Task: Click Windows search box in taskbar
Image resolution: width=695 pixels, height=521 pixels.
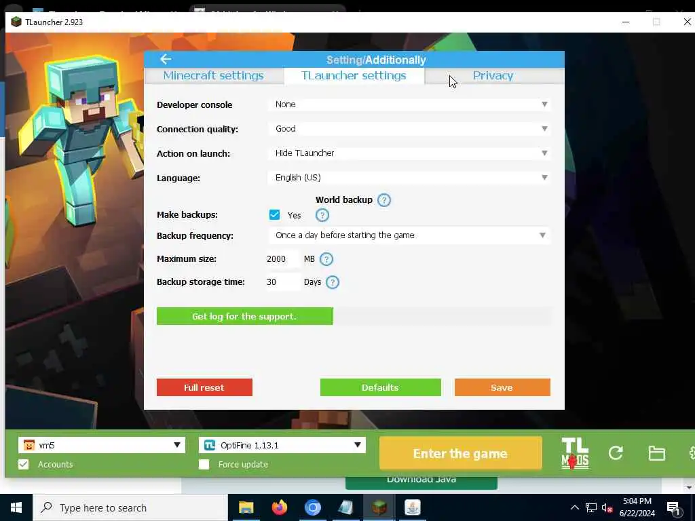Action: 130,507
